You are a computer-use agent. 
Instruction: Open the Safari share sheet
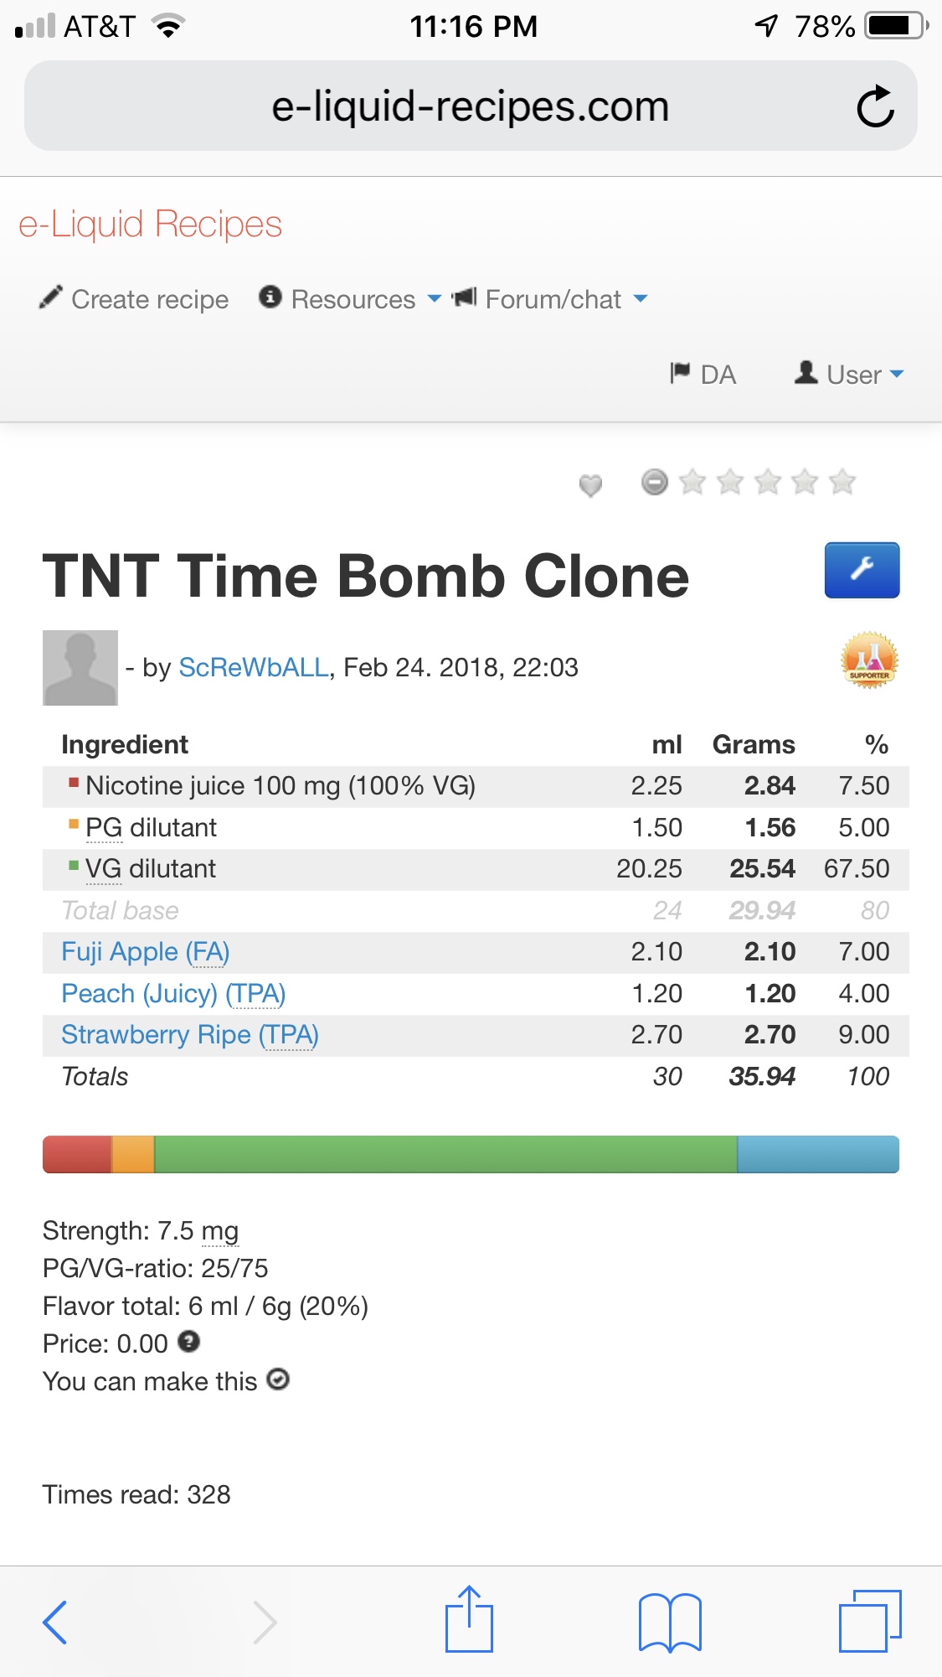469,1620
